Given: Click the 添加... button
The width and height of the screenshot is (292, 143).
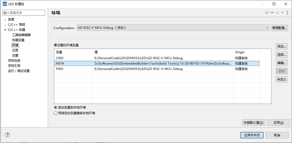Looking at the screenshot, I should pyautogui.click(x=282, y=46).
